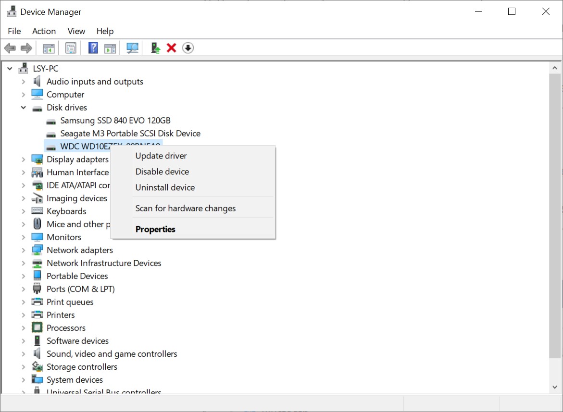Image resolution: width=563 pixels, height=412 pixels.
Task: Click the Show/Hide Console Tree toolbar icon
Action: (49, 48)
